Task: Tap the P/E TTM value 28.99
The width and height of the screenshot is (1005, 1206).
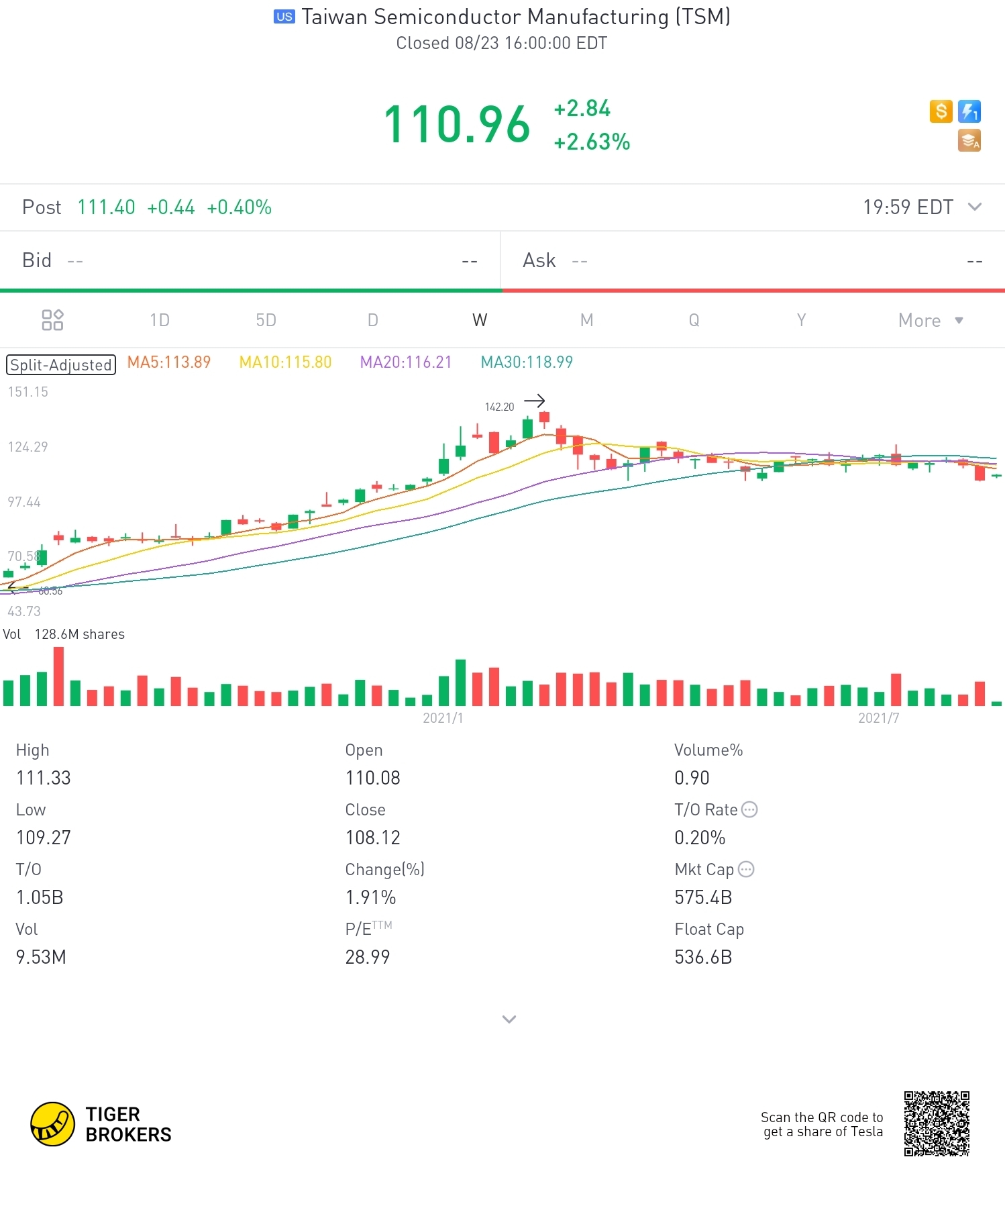Action: [x=368, y=957]
